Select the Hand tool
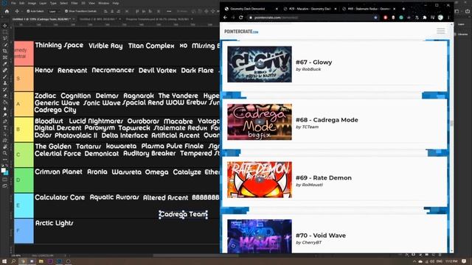 [5, 146]
